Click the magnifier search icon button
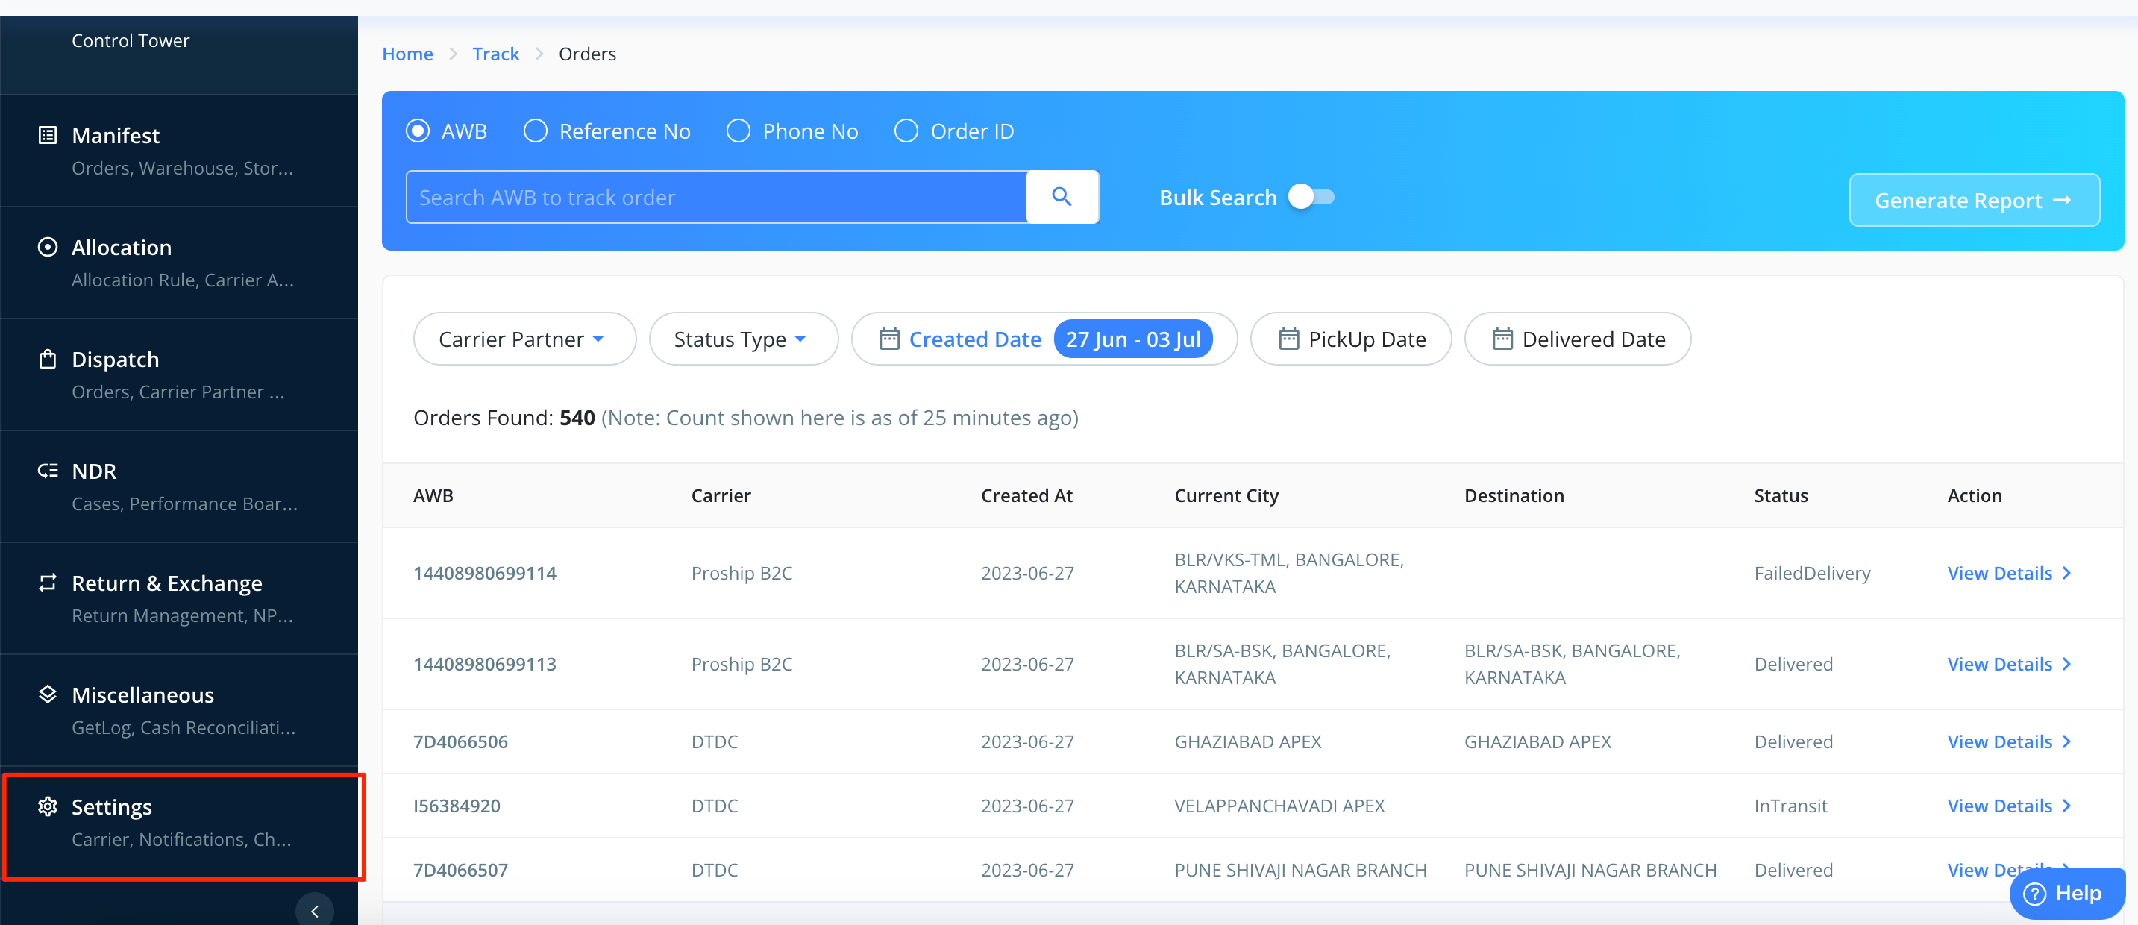The width and height of the screenshot is (2138, 925). click(1062, 198)
